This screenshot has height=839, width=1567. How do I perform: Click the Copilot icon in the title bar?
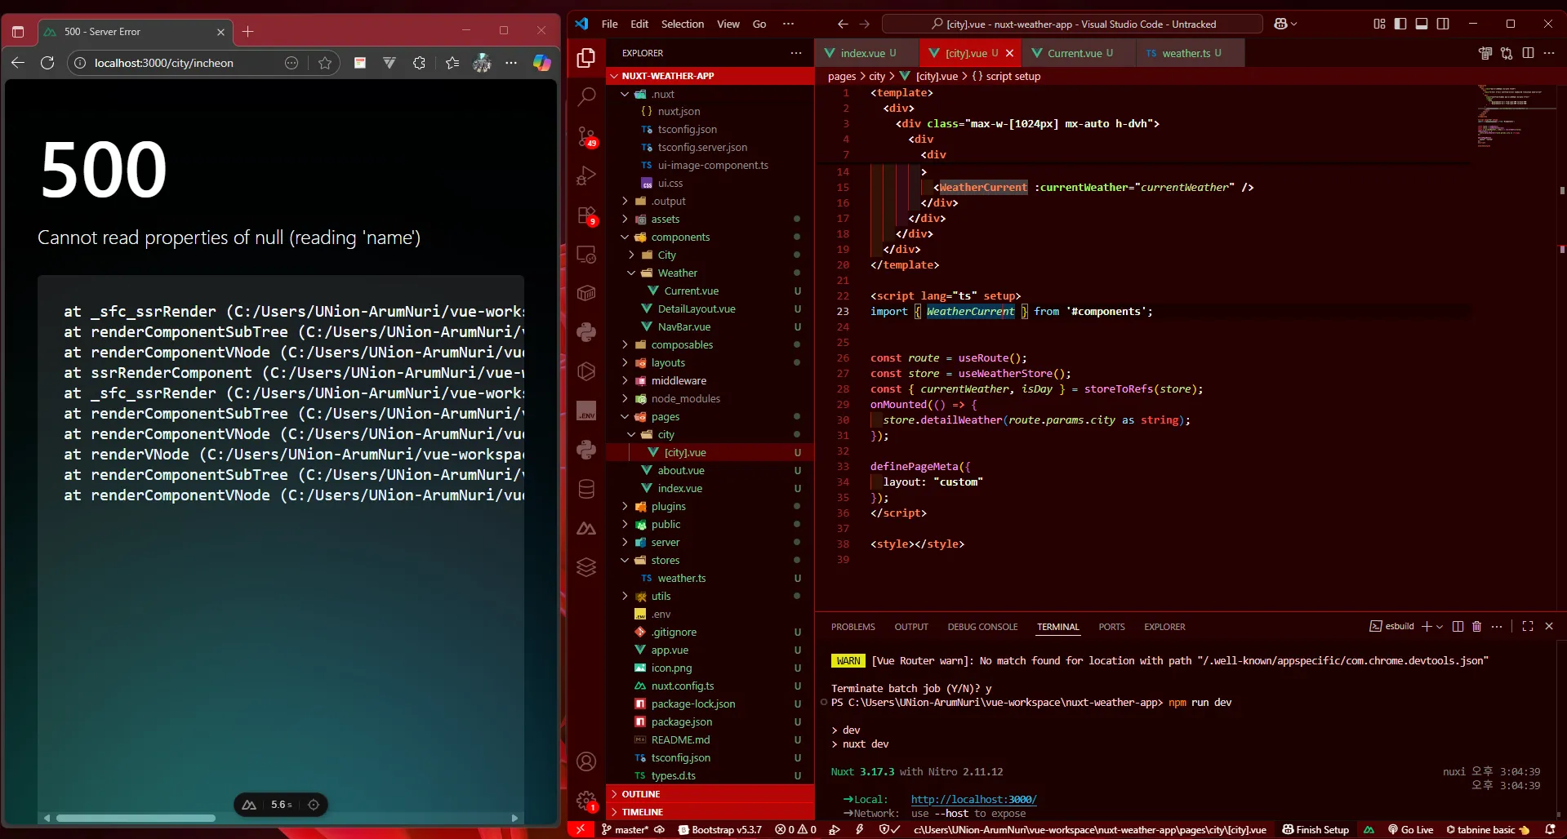pos(1284,24)
